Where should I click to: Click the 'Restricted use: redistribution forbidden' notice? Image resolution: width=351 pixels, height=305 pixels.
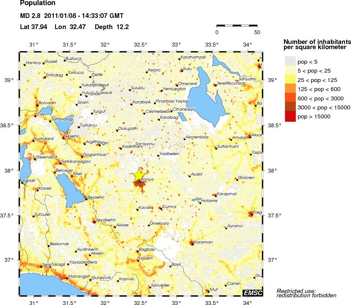(306, 293)
